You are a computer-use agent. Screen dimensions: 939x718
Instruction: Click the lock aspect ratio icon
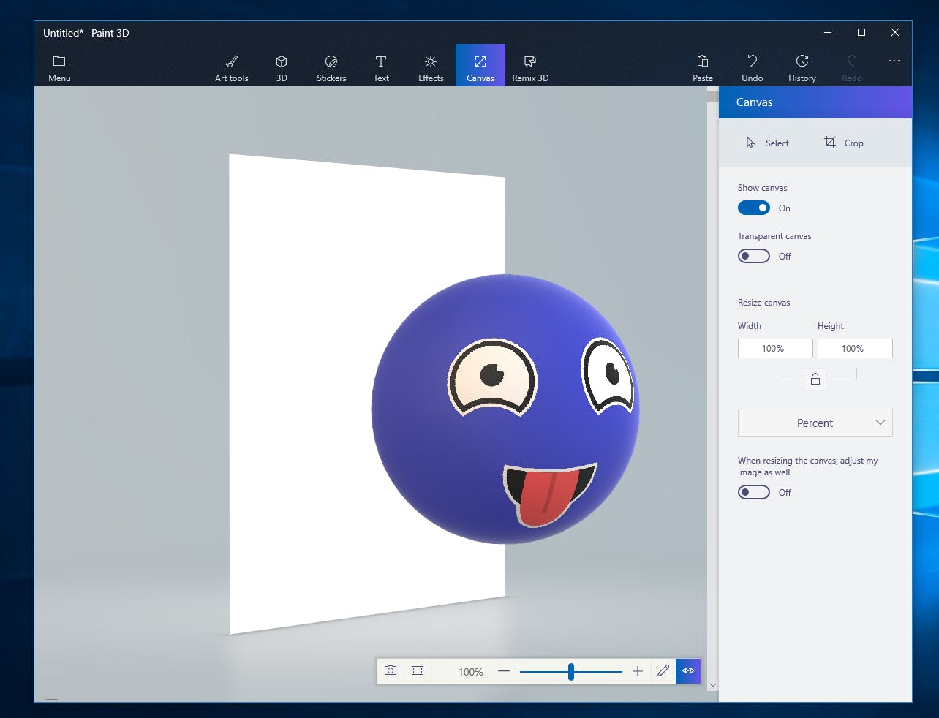[815, 379]
